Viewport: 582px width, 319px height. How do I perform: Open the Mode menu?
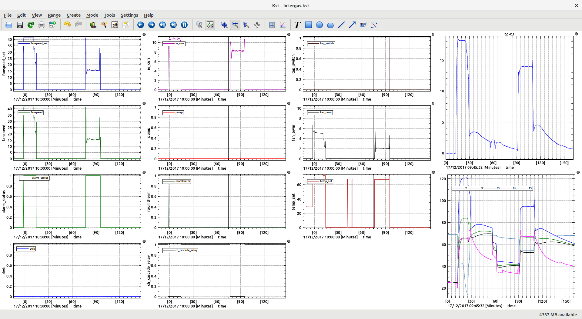[92, 15]
